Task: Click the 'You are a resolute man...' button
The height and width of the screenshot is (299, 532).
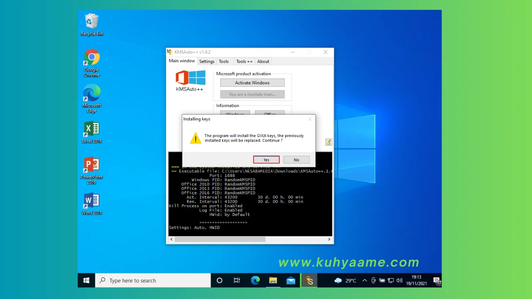Action: 252,94
